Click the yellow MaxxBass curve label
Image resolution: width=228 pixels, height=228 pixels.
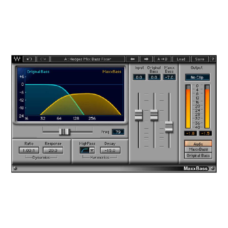coord(112,72)
